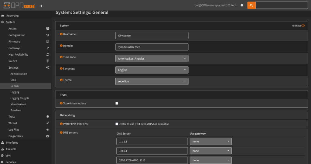The image size is (311, 164).
Task: Click the top search input box
Action: tap(282, 5)
